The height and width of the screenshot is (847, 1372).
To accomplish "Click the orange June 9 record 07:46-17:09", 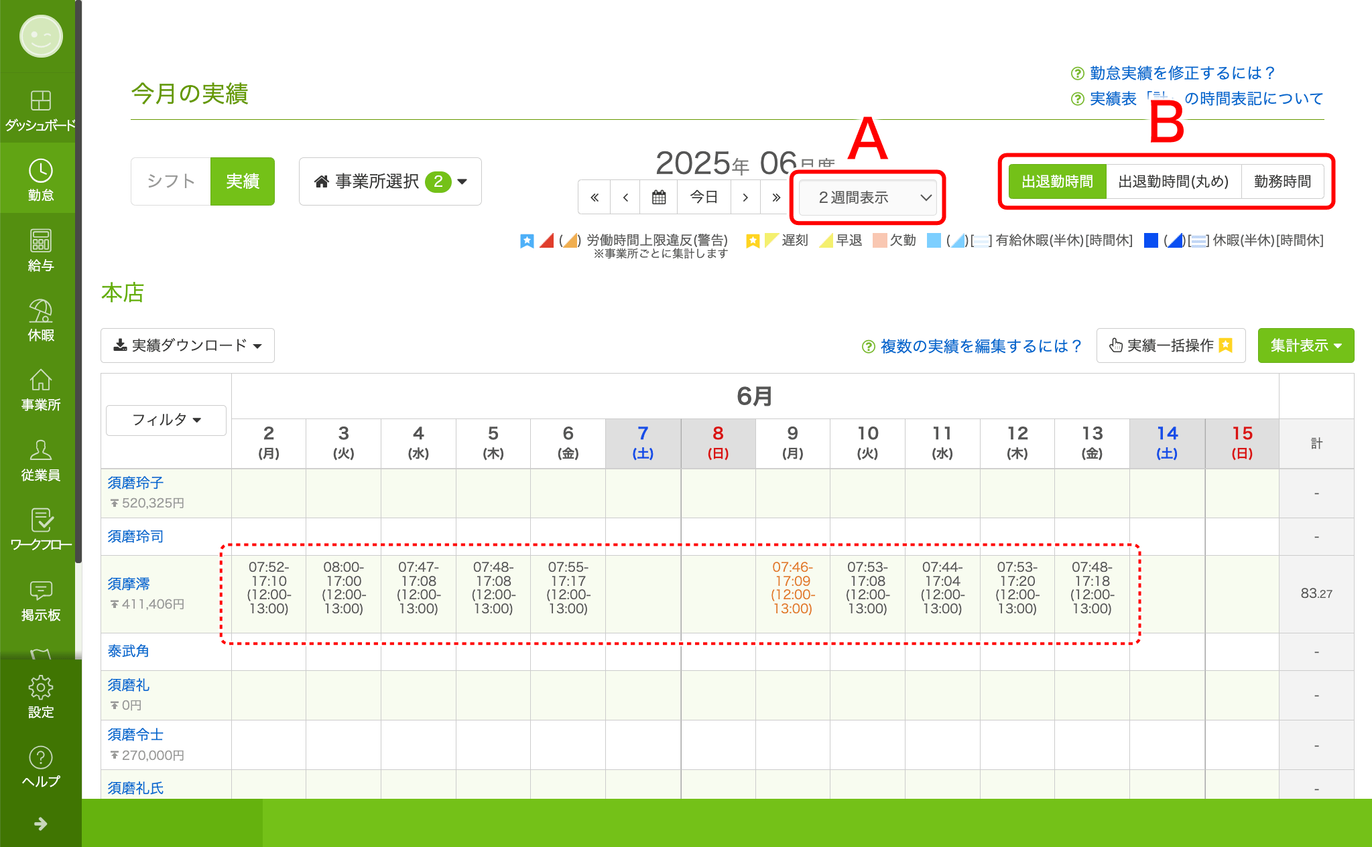I will pyautogui.click(x=793, y=588).
